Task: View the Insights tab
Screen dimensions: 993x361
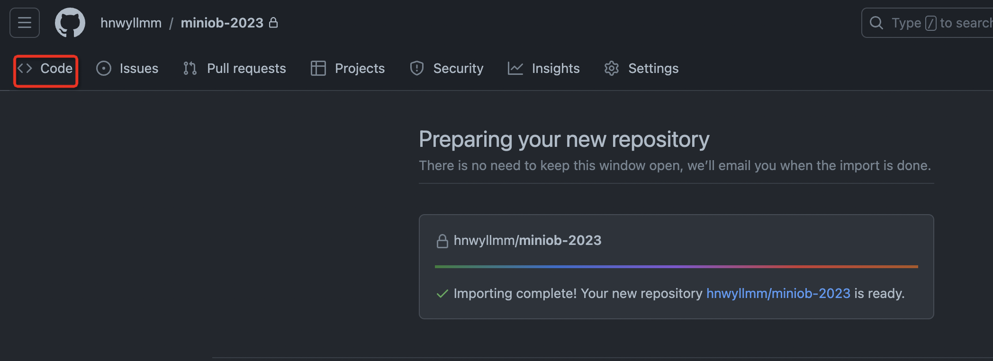Action: pyautogui.click(x=543, y=69)
